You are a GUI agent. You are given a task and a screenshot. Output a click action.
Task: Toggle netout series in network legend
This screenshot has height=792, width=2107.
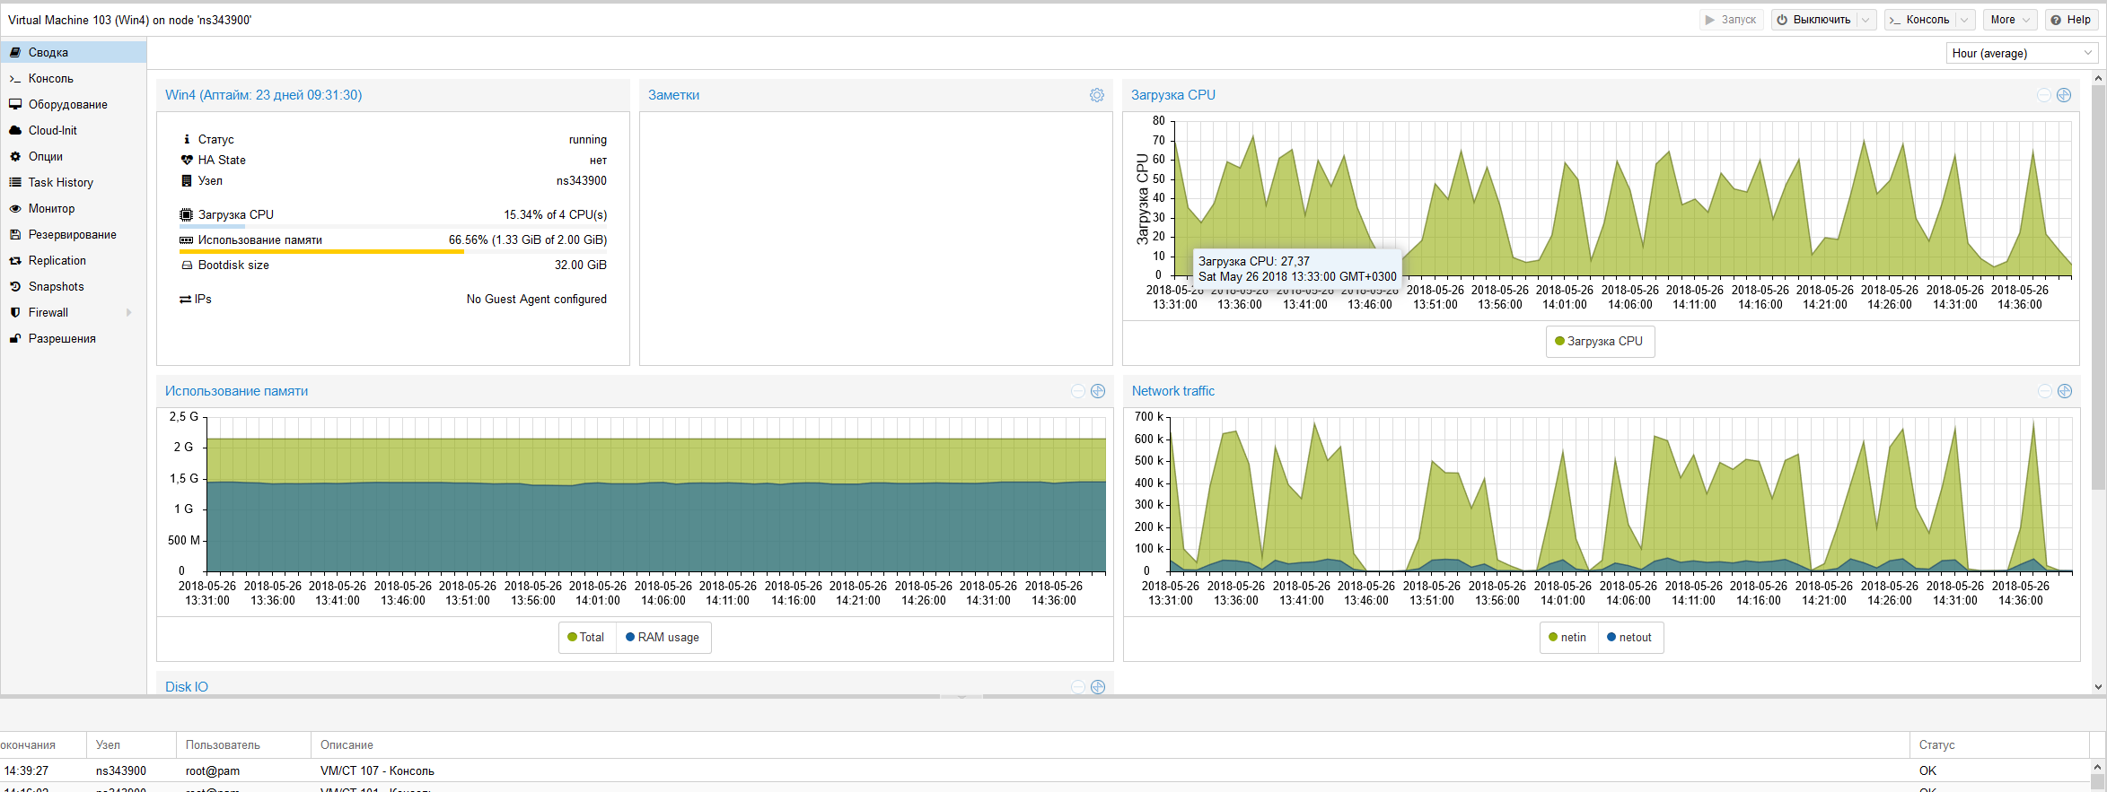click(x=1629, y=638)
